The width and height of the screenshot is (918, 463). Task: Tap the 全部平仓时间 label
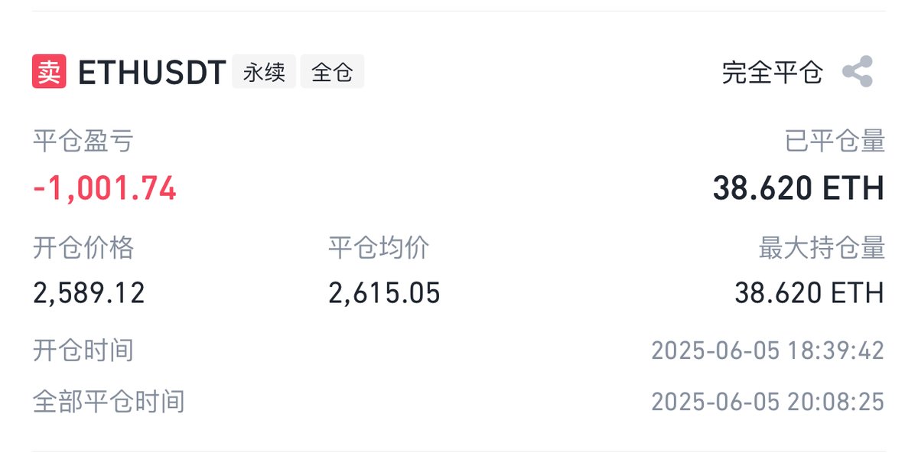pos(109,401)
